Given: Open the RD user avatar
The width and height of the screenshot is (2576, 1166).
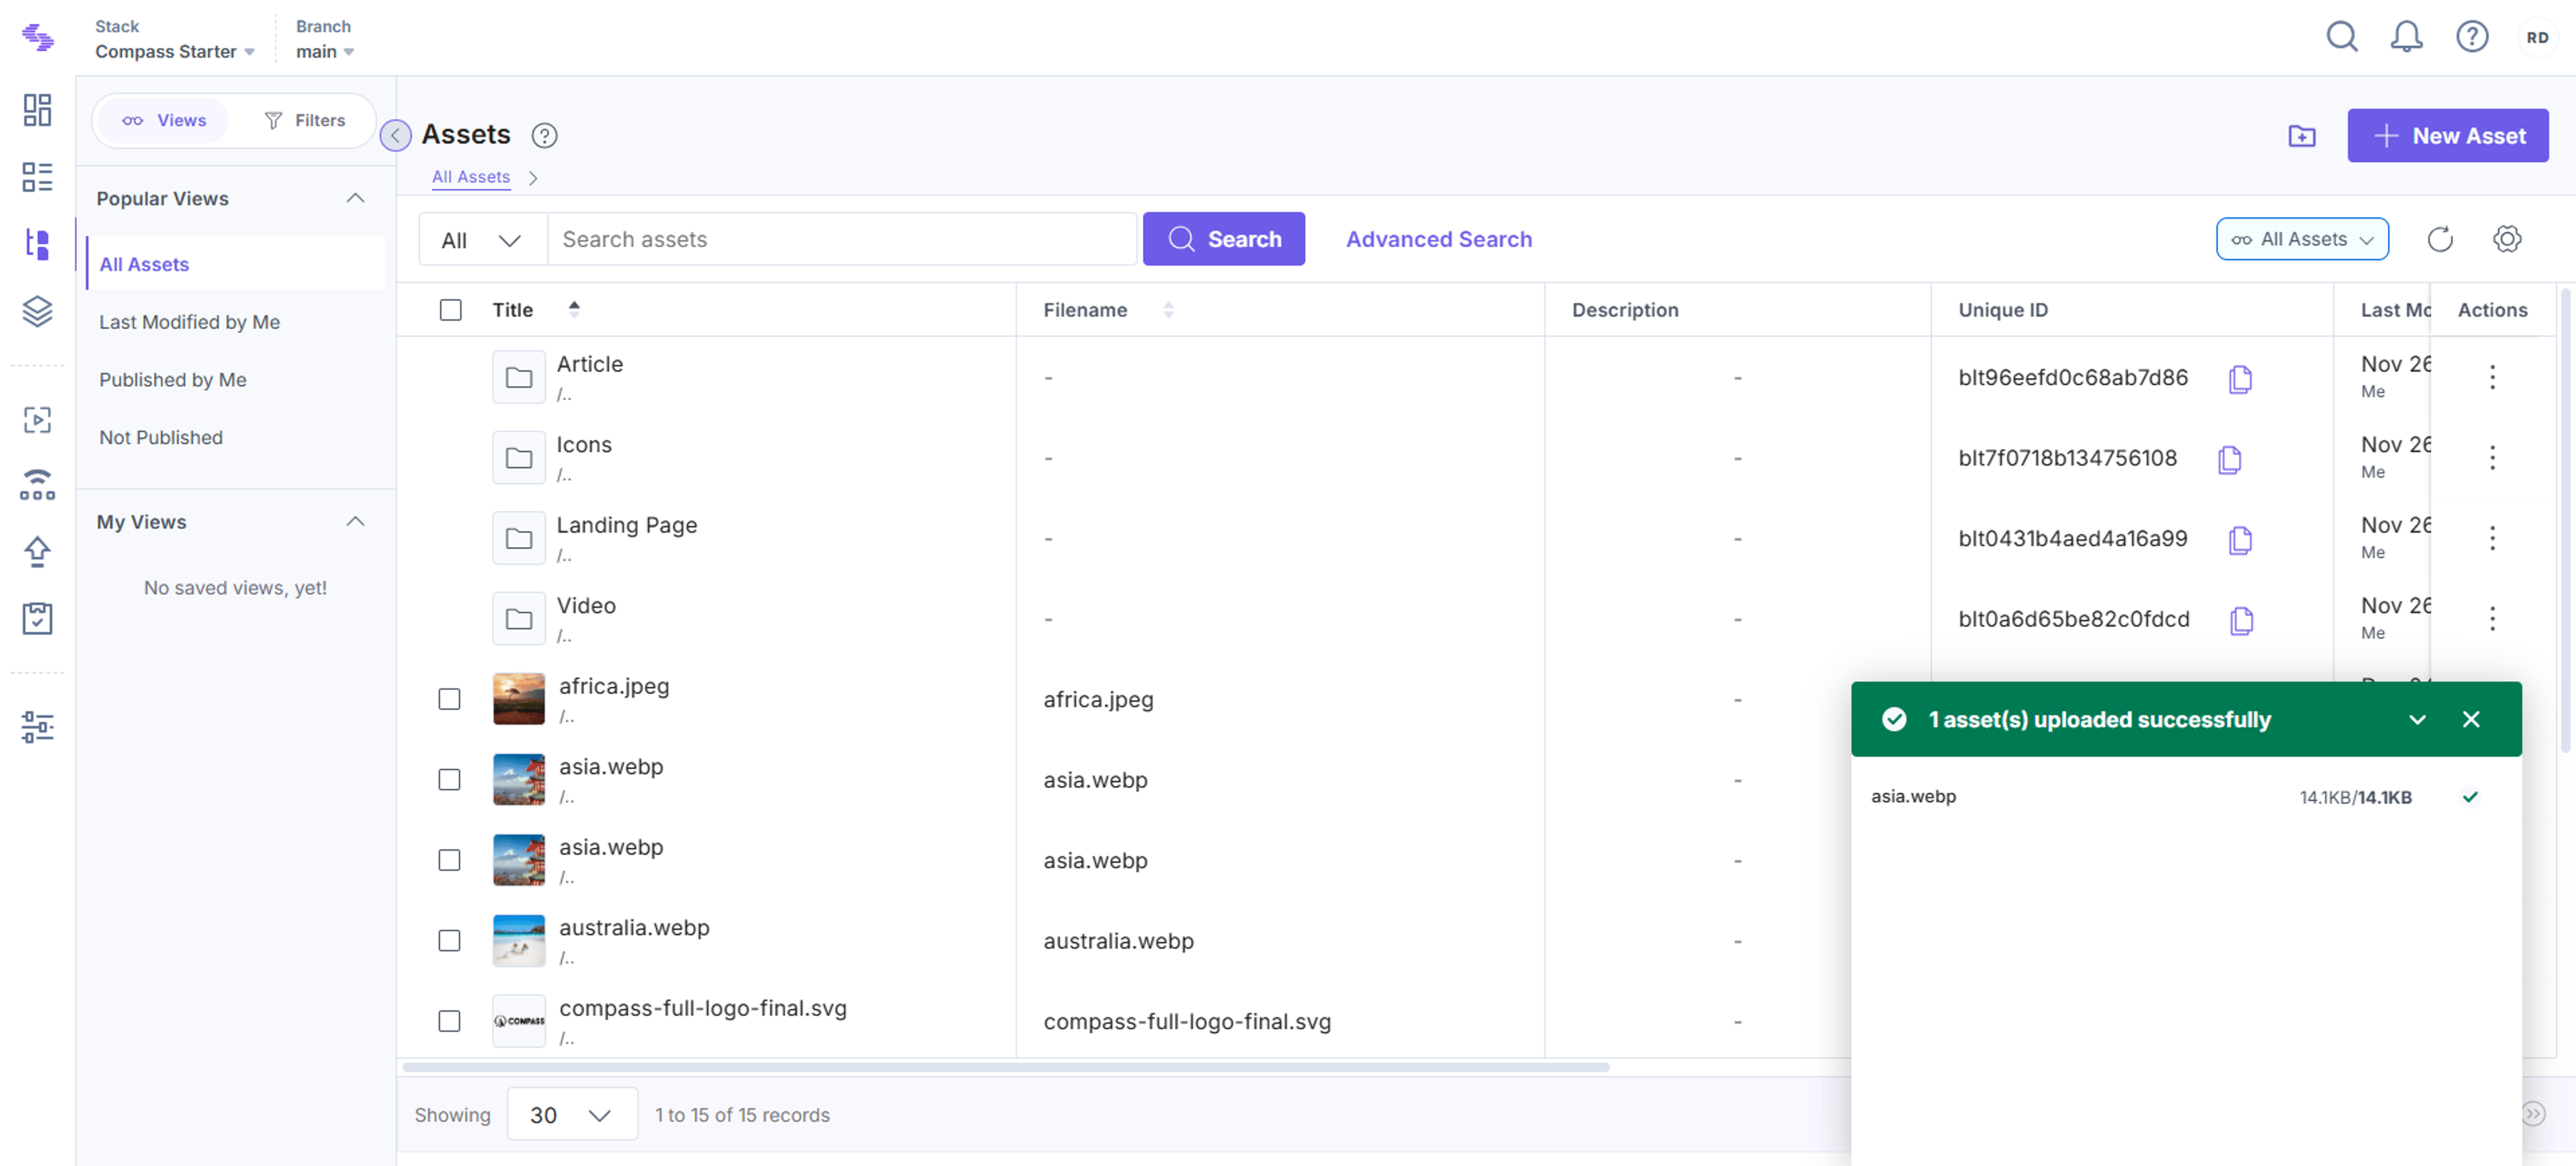Looking at the screenshot, I should point(2537,37).
